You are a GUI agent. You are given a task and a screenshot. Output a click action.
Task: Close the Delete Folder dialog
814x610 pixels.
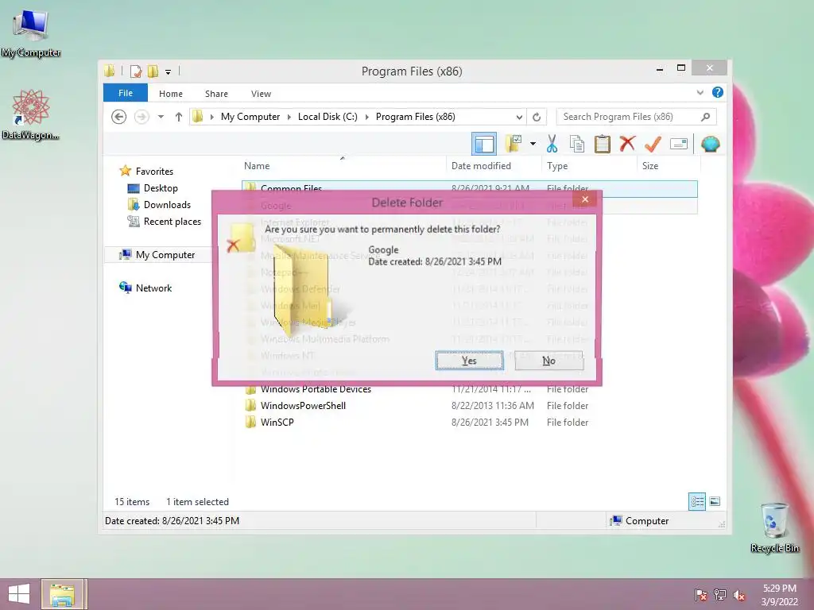tap(585, 199)
